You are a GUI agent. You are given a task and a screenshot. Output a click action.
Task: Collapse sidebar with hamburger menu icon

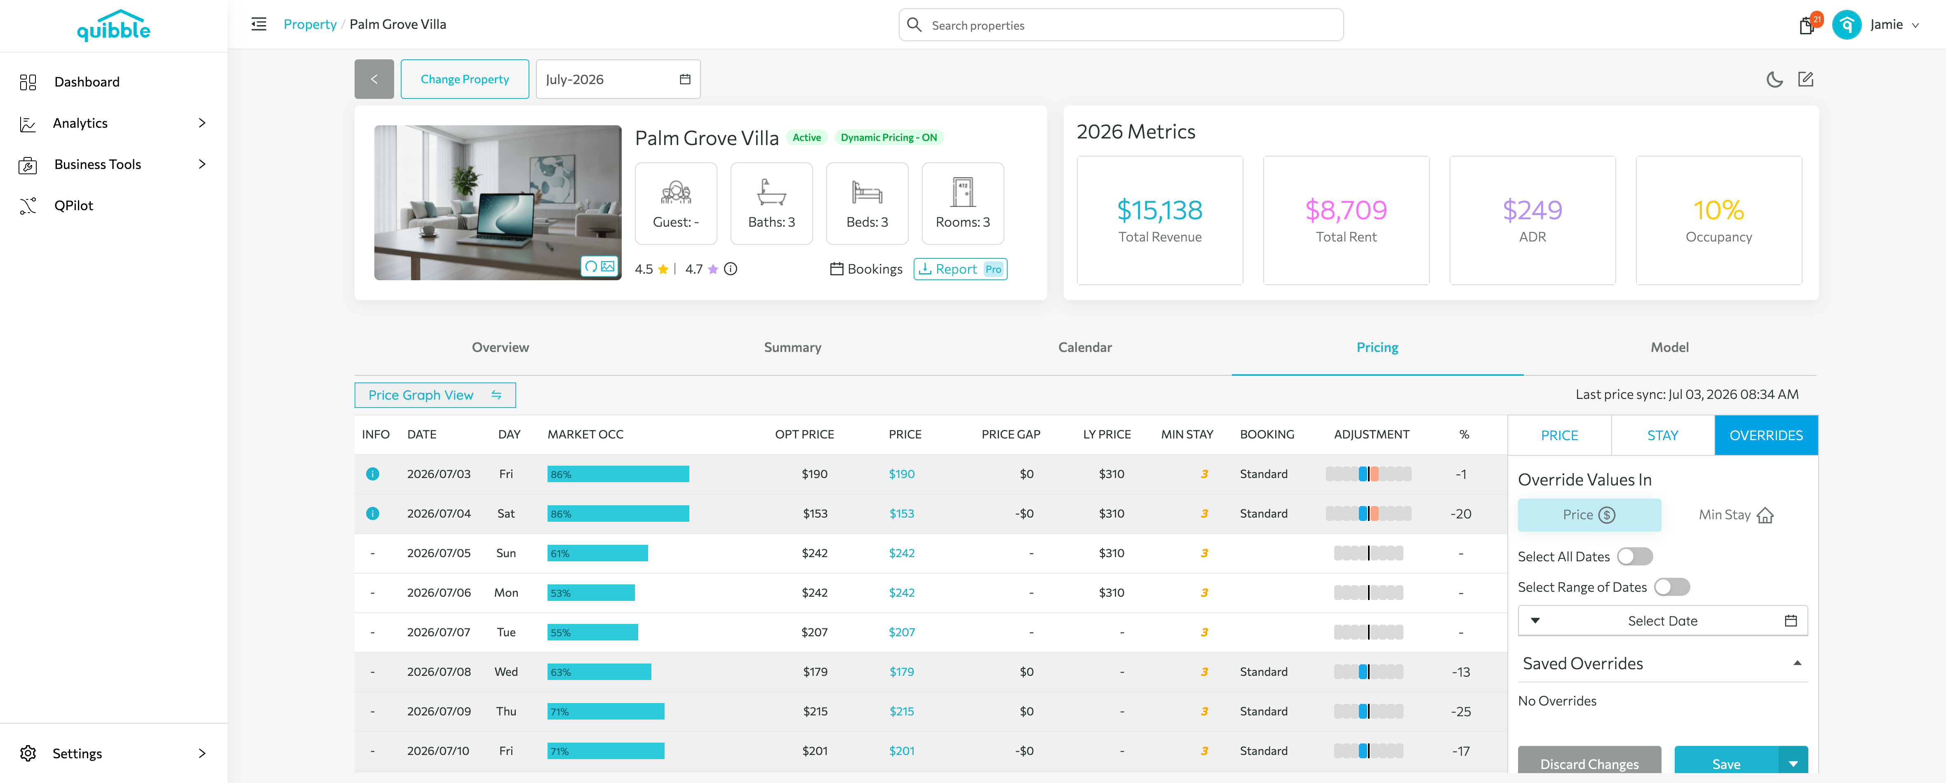(x=259, y=24)
